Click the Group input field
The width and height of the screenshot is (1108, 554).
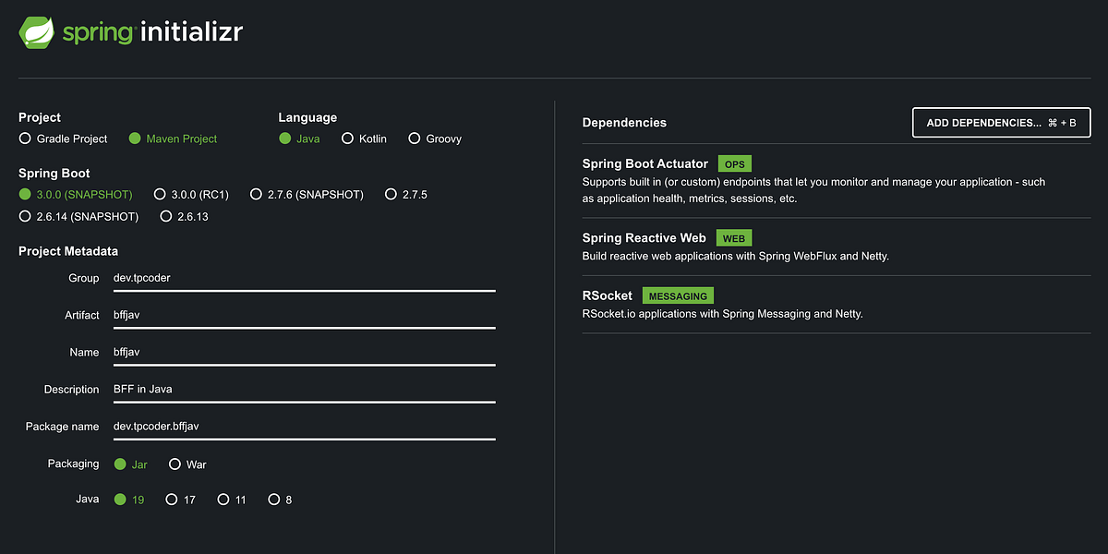click(x=303, y=278)
